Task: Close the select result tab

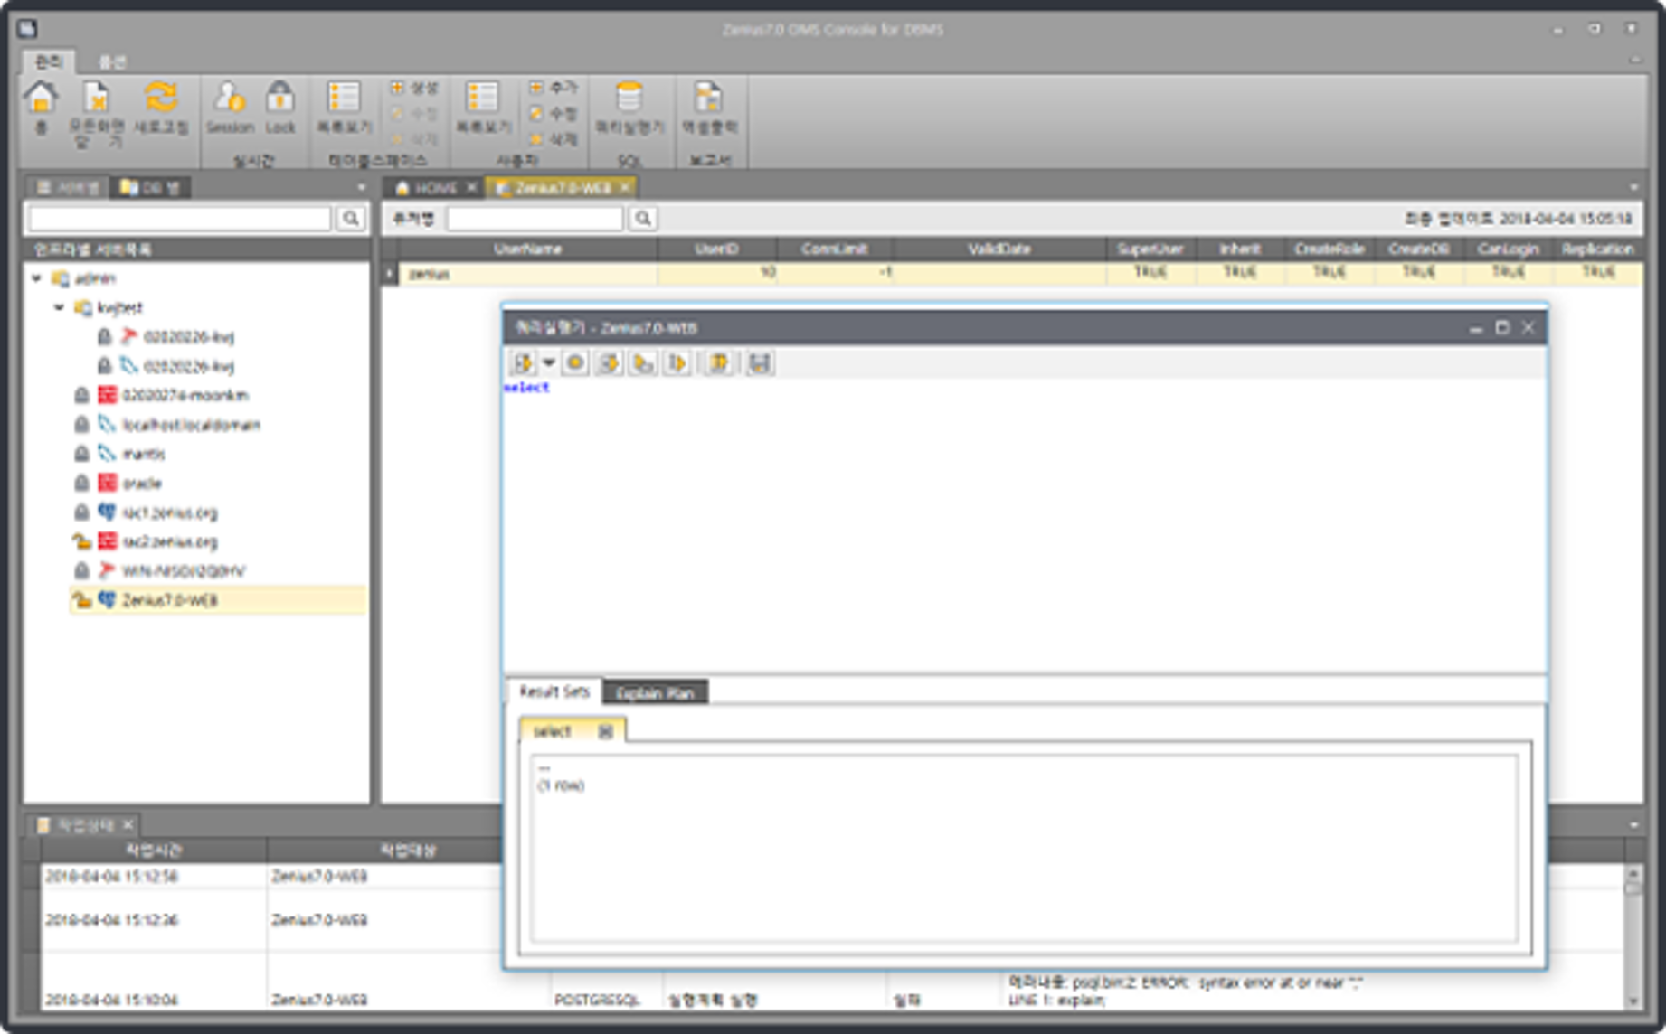Action: click(605, 731)
